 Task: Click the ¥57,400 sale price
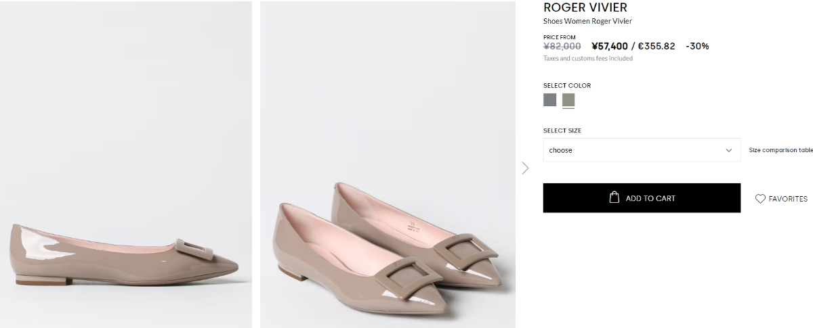609,47
